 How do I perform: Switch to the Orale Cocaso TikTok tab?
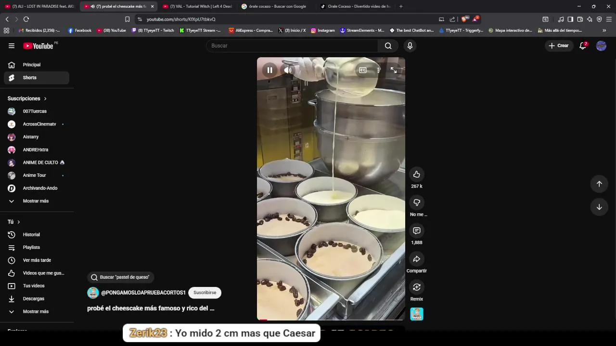coord(355,6)
